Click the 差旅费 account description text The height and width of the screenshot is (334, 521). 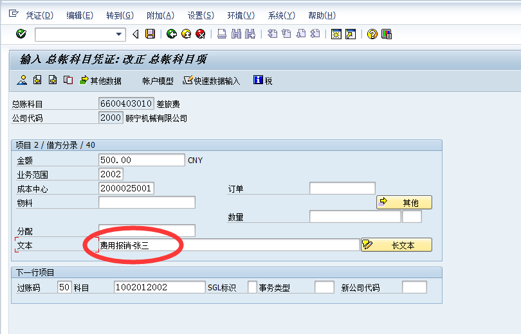[x=168, y=104]
